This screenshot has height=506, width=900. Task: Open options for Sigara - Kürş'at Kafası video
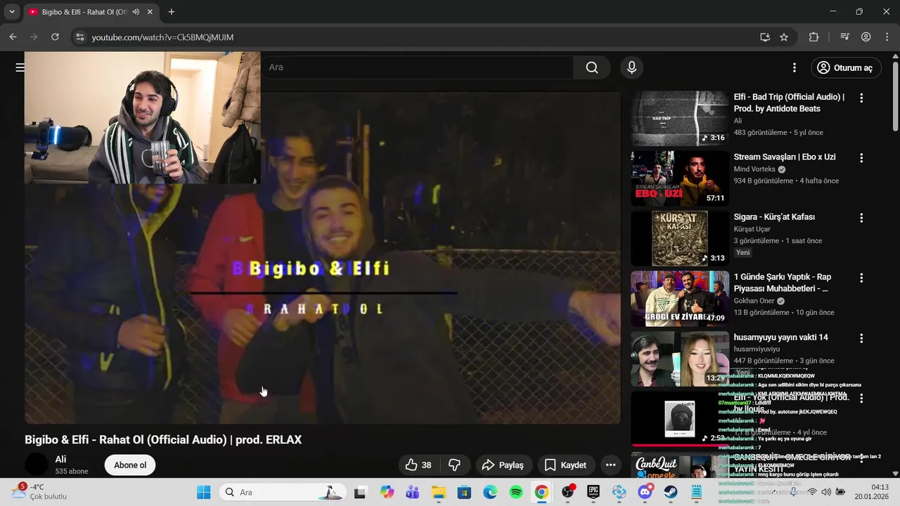coord(861,219)
